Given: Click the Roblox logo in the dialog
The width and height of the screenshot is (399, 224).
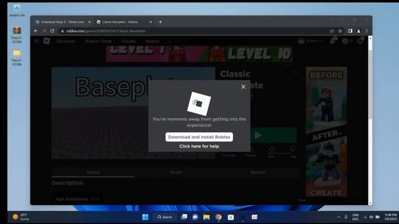Looking at the screenshot, I should coord(199,104).
